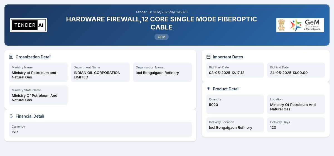Image resolution: width=334 pixels, height=156 pixels.
Task: Select the Tender ID text in header
Action: (161, 12)
